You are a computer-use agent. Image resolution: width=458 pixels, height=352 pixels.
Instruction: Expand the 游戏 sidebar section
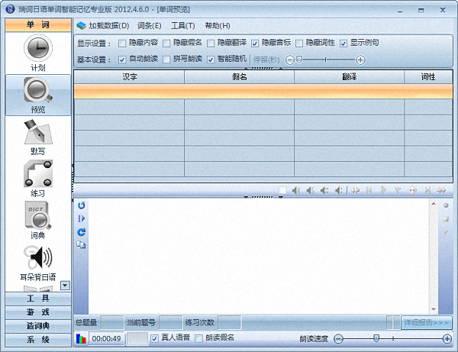37,312
